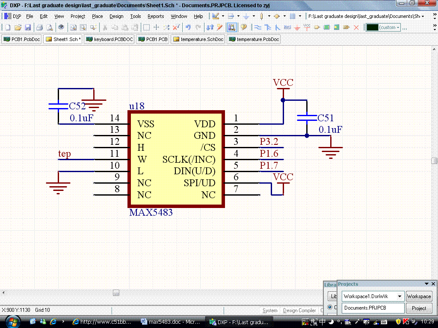Print the schematic using the printer icon
The height and width of the screenshot is (328, 438).
(x=40, y=27)
